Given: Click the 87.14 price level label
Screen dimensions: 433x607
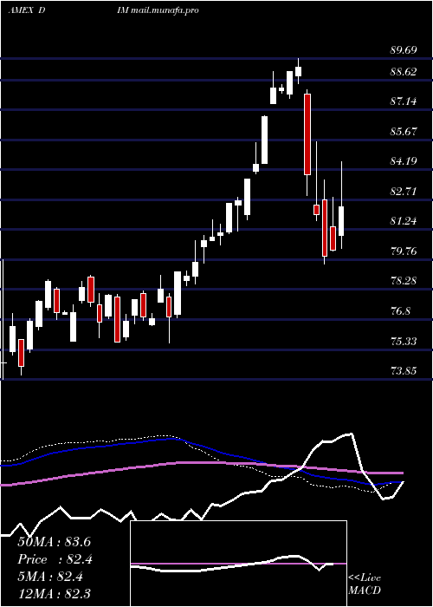Looking at the screenshot, I should [404, 101].
